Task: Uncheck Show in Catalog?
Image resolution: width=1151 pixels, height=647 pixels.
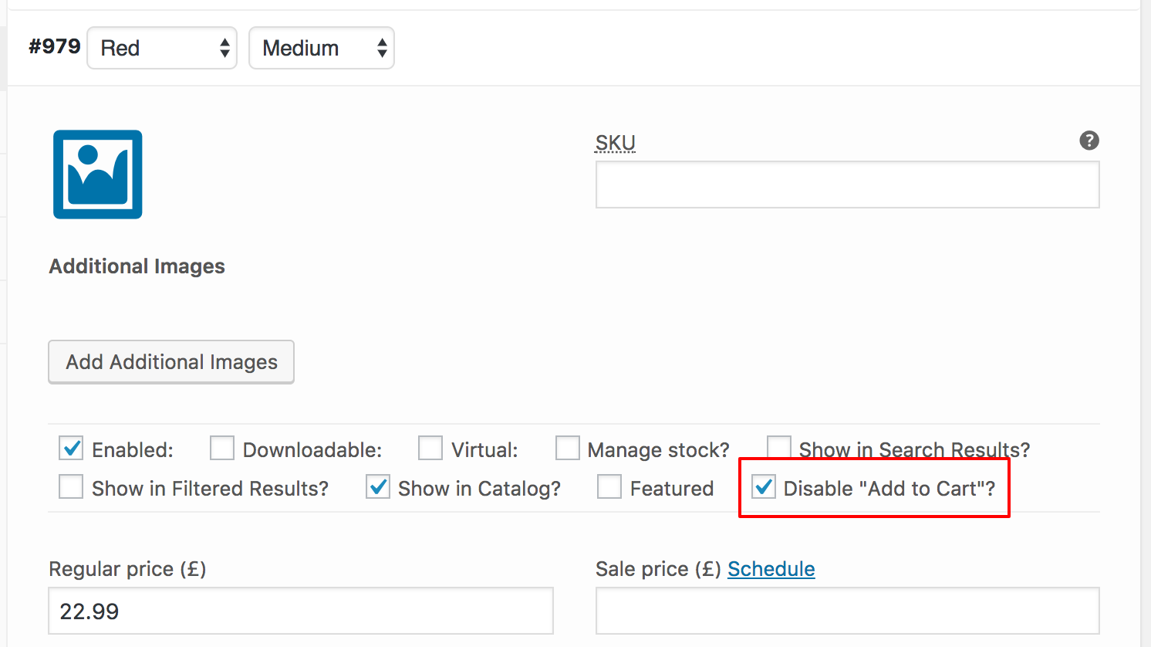Action: coord(377,486)
